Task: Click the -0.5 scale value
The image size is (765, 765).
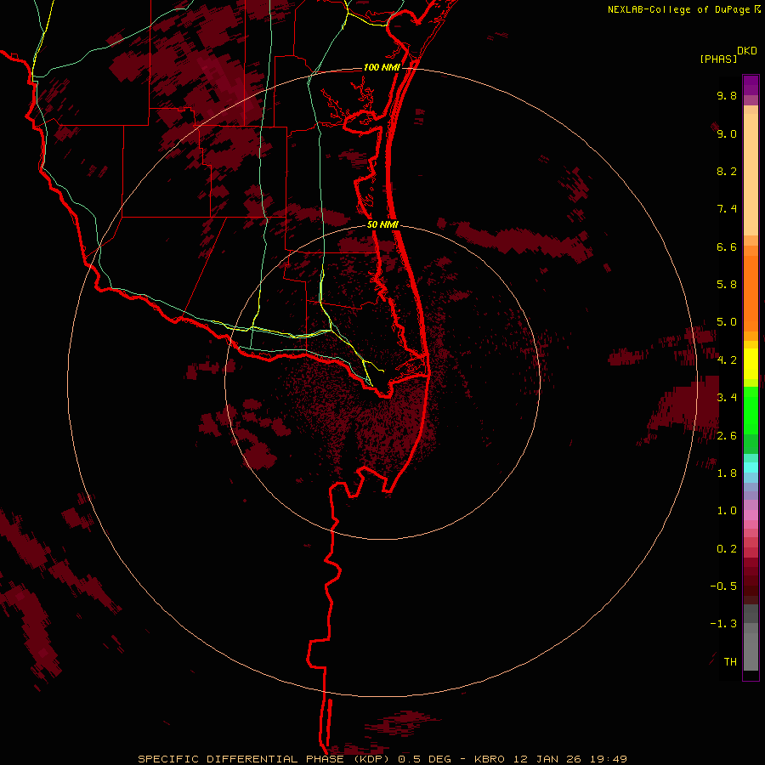Action: (723, 586)
